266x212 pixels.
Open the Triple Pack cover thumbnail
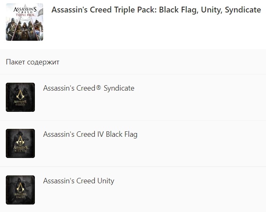click(24, 22)
